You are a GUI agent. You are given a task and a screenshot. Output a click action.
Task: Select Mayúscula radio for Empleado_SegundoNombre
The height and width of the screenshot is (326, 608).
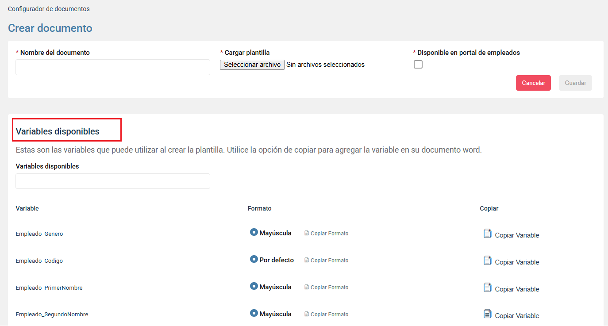click(254, 313)
